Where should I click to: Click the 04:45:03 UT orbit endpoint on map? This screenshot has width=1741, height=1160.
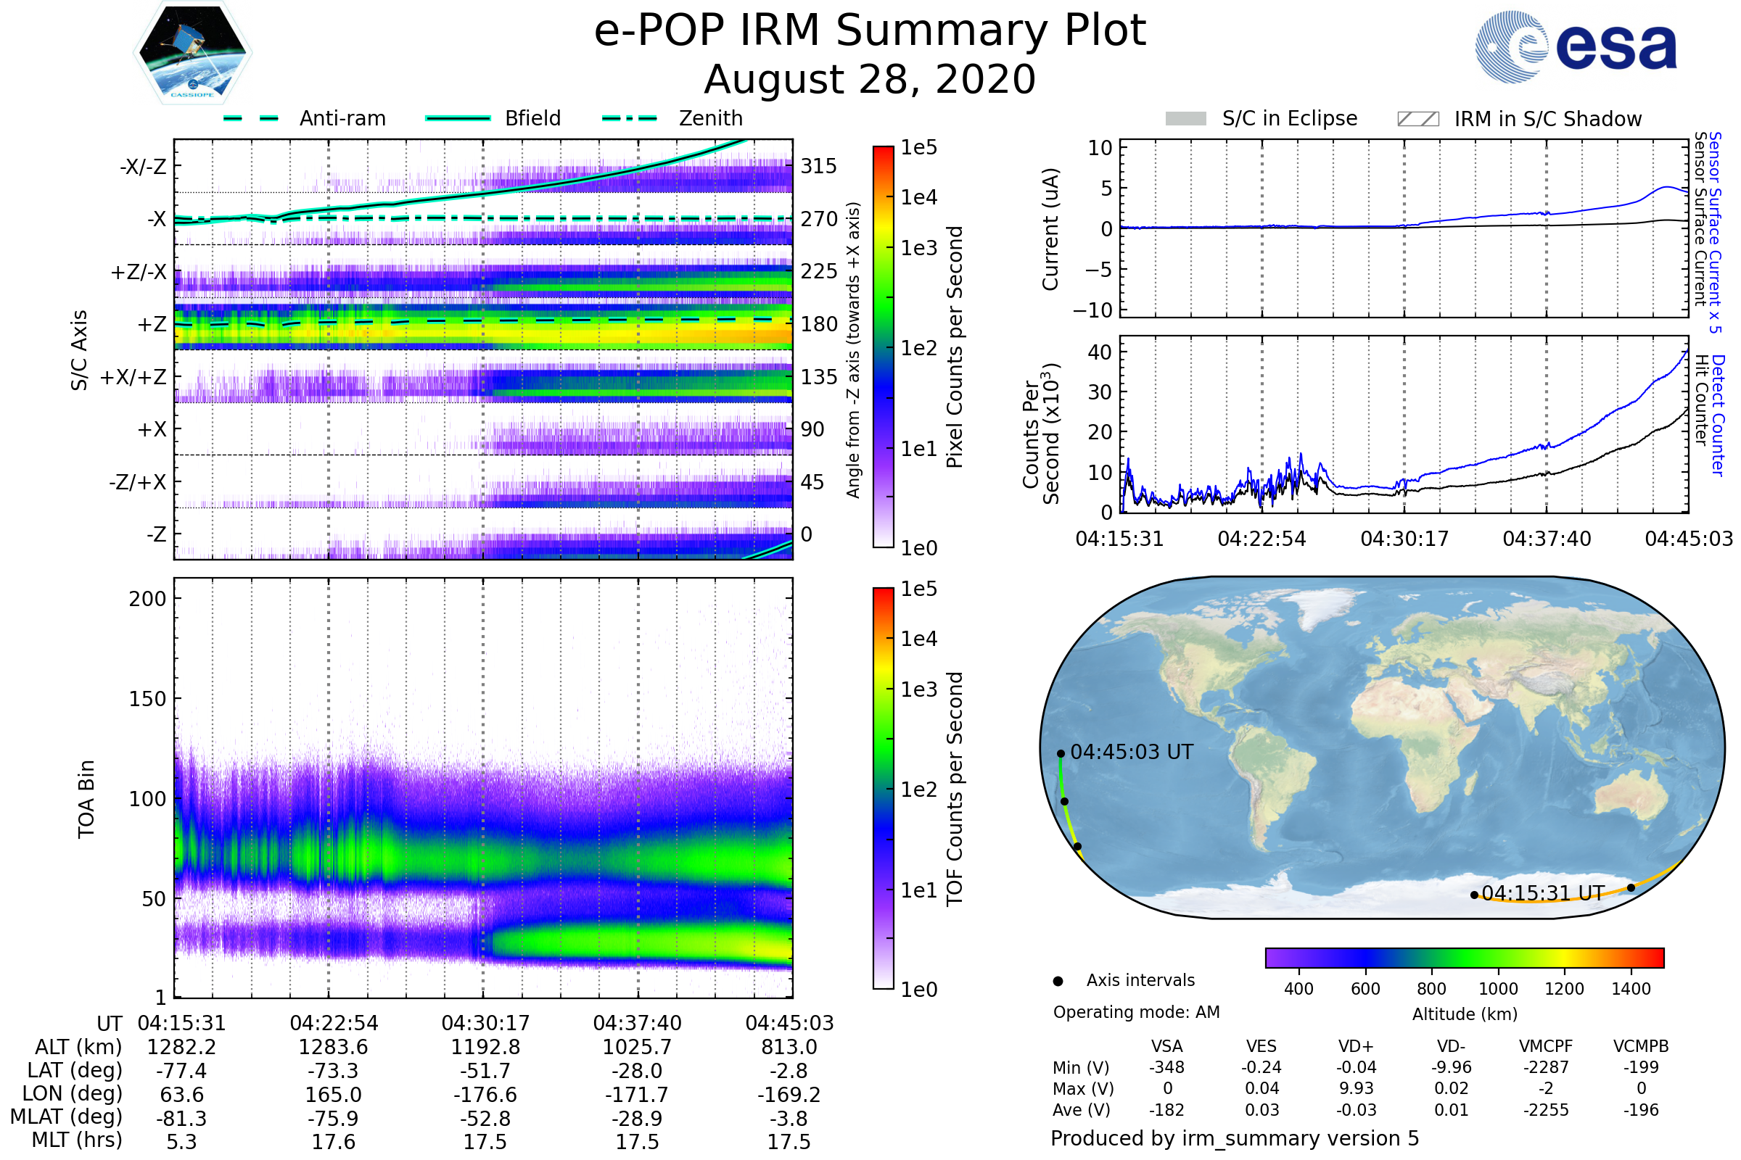(1061, 754)
